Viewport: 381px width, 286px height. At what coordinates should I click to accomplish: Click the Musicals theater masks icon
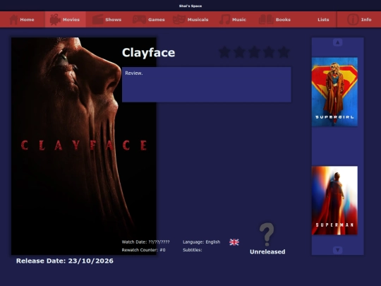(179, 20)
